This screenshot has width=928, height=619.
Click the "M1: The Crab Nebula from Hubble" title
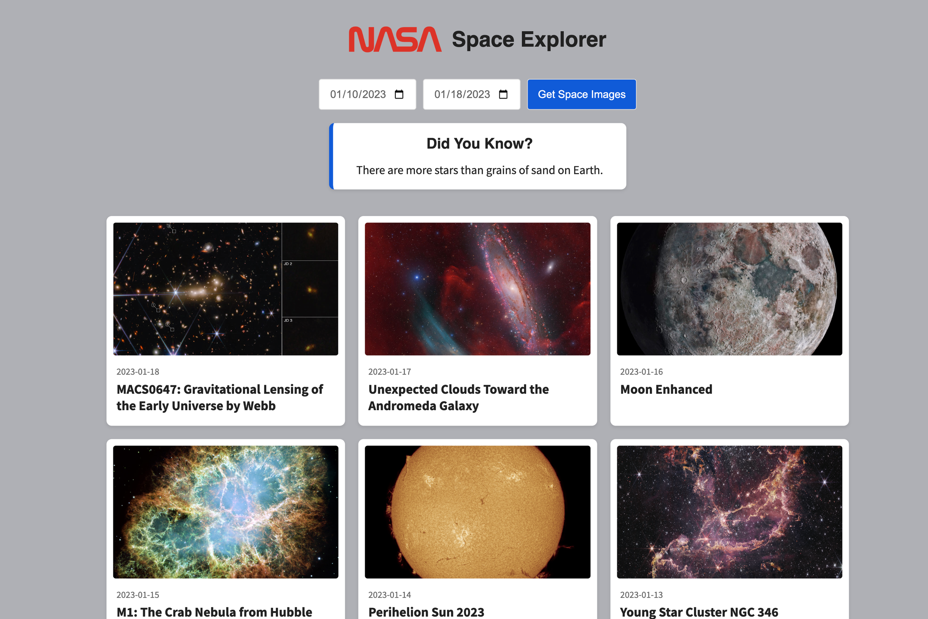[214, 612]
